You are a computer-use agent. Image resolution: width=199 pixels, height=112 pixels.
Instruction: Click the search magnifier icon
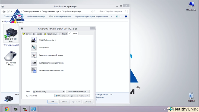point(125,12)
